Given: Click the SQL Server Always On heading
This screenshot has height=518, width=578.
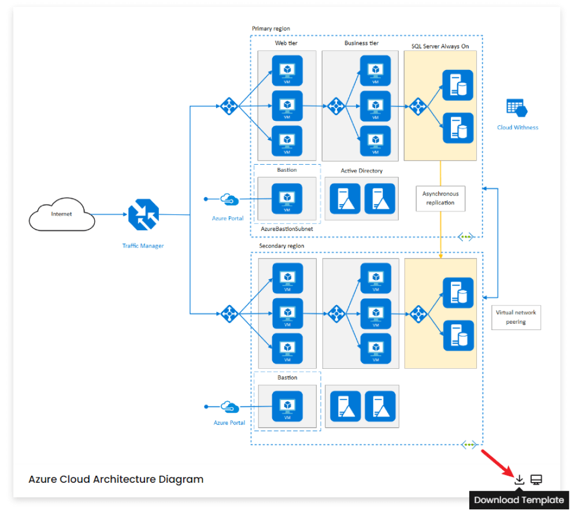Looking at the screenshot, I should click(x=440, y=46).
